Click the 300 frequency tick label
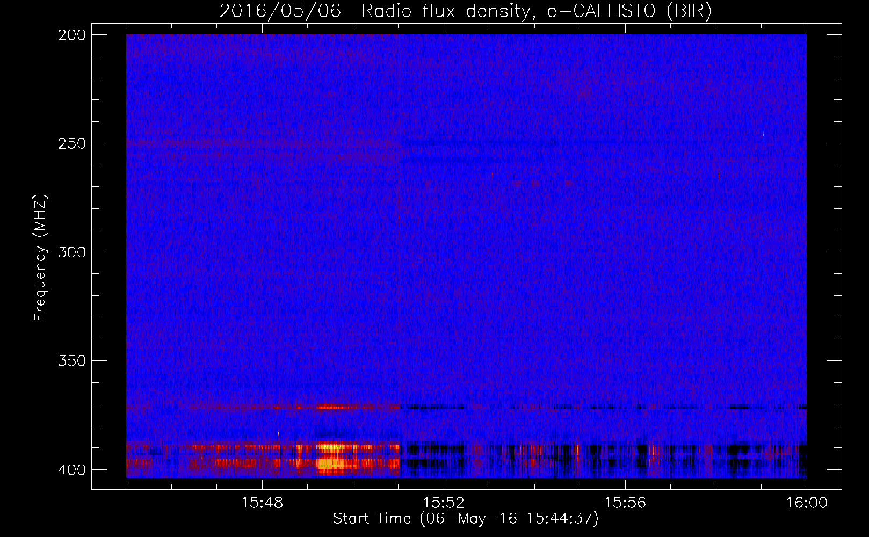The width and height of the screenshot is (869, 537). coord(72,252)
